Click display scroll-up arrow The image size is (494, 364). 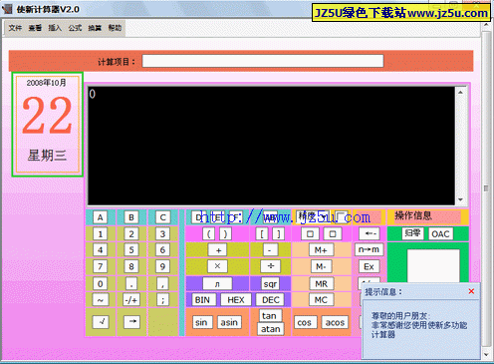[460, 92]
